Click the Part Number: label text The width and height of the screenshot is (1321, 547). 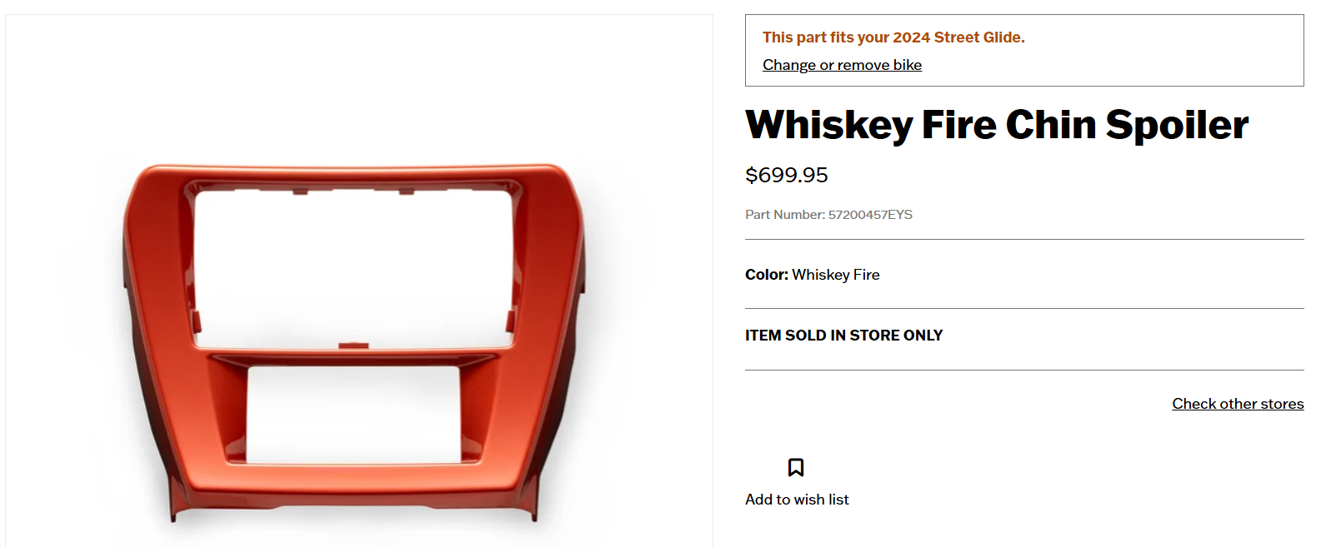(x=784, y=215)
